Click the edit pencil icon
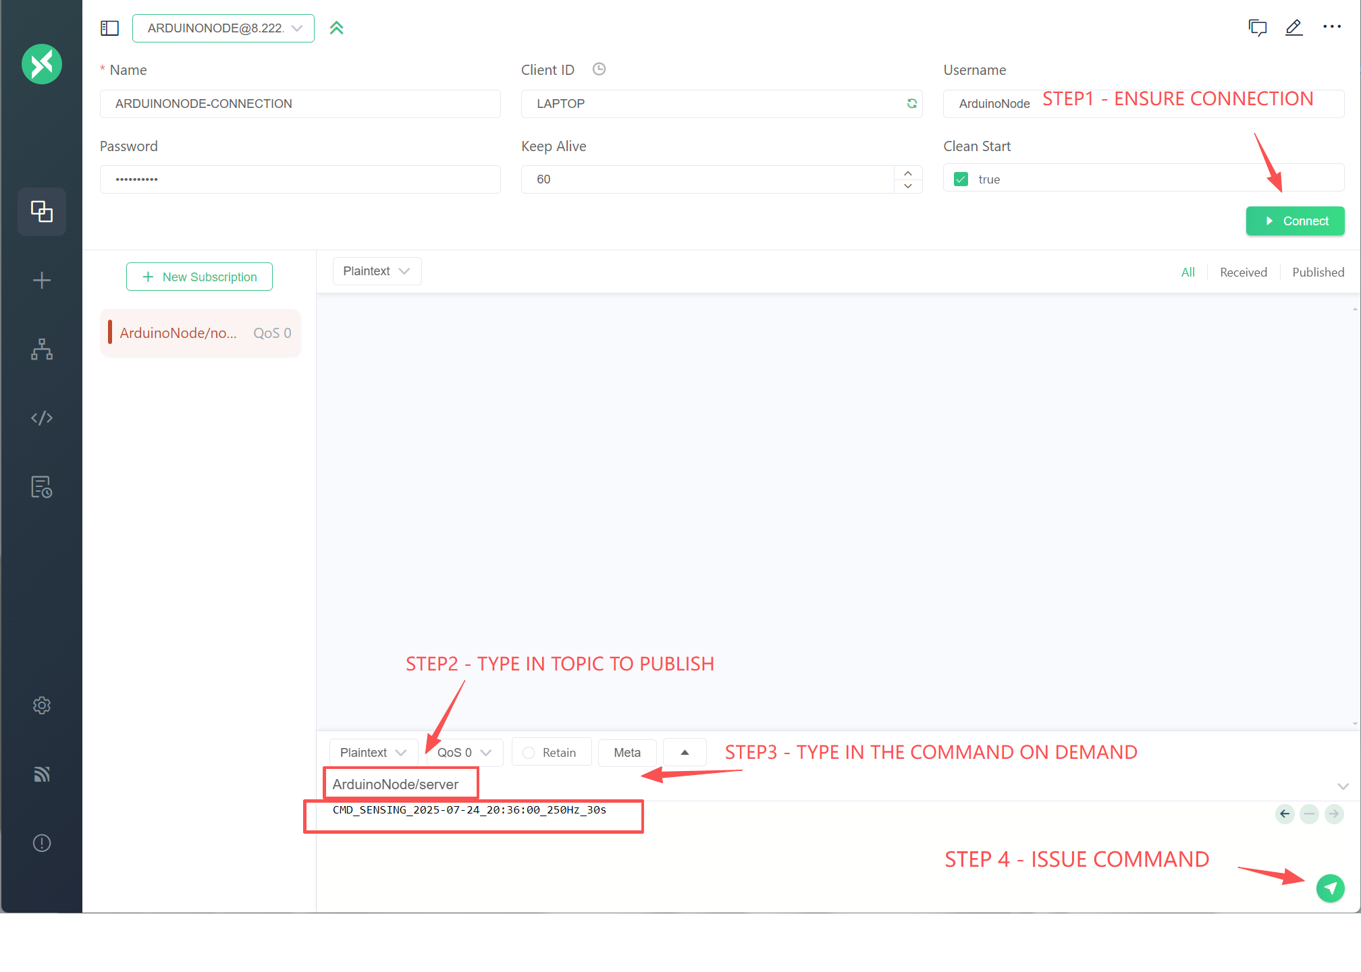1361x972 pixels. (1293, 28)
